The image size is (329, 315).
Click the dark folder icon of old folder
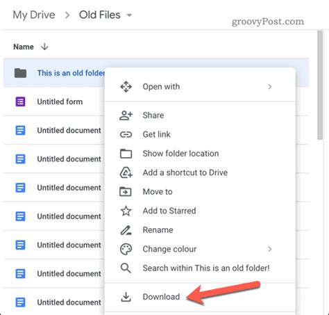20,73
